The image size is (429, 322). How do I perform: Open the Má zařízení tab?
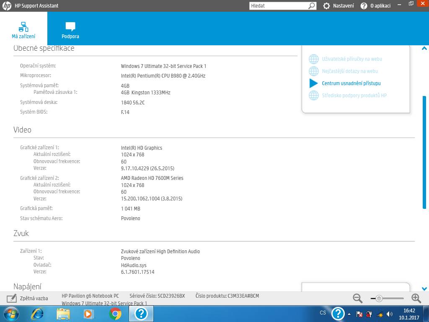(23, 29)
